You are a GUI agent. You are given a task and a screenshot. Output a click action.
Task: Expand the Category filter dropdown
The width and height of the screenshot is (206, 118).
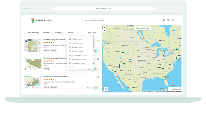coord(60,33)
